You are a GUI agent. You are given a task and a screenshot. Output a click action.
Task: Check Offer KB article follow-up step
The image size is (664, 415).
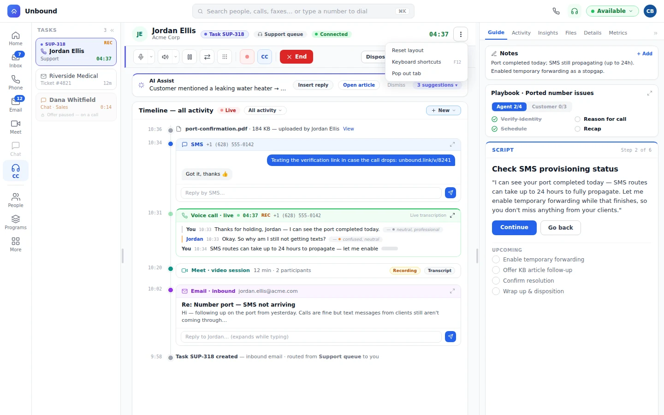coord(496,270)
